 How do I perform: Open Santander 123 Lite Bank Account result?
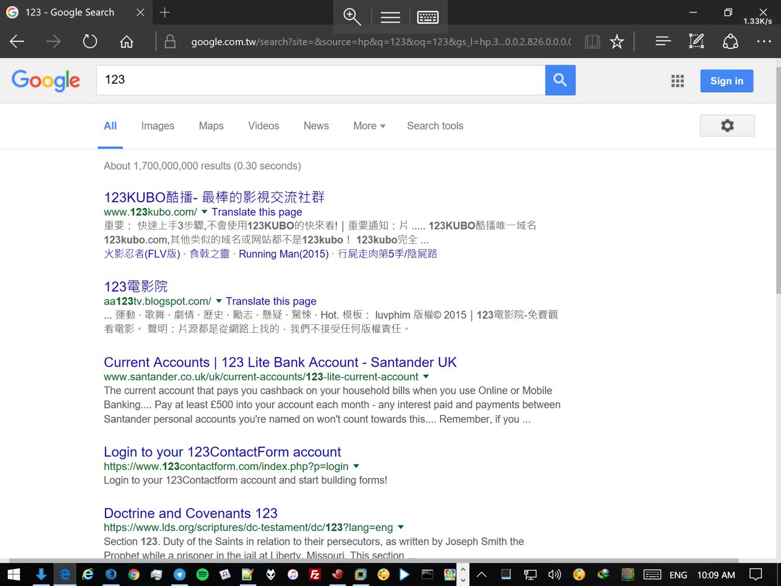pyautogui.click(x=280, y=362)
